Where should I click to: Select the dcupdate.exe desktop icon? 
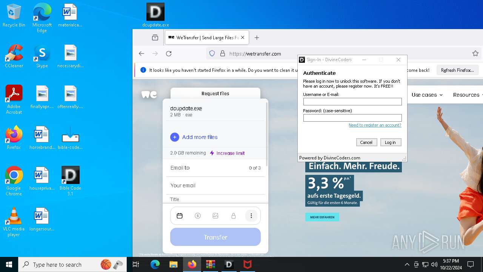click(155, 15)
